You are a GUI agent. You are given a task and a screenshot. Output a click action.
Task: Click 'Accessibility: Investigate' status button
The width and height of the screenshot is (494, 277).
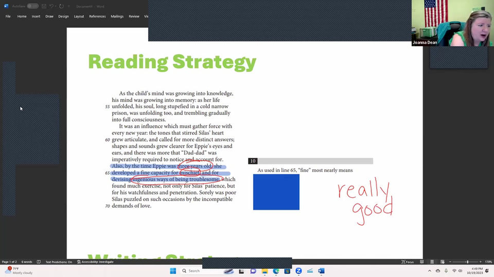tap(95, 262)
